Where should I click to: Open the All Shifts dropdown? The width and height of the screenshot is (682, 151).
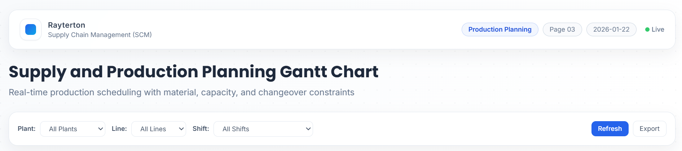click(263, 129)
